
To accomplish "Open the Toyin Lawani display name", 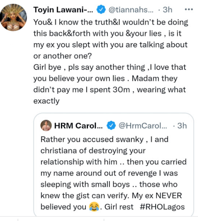I will (x=63, y=10).
